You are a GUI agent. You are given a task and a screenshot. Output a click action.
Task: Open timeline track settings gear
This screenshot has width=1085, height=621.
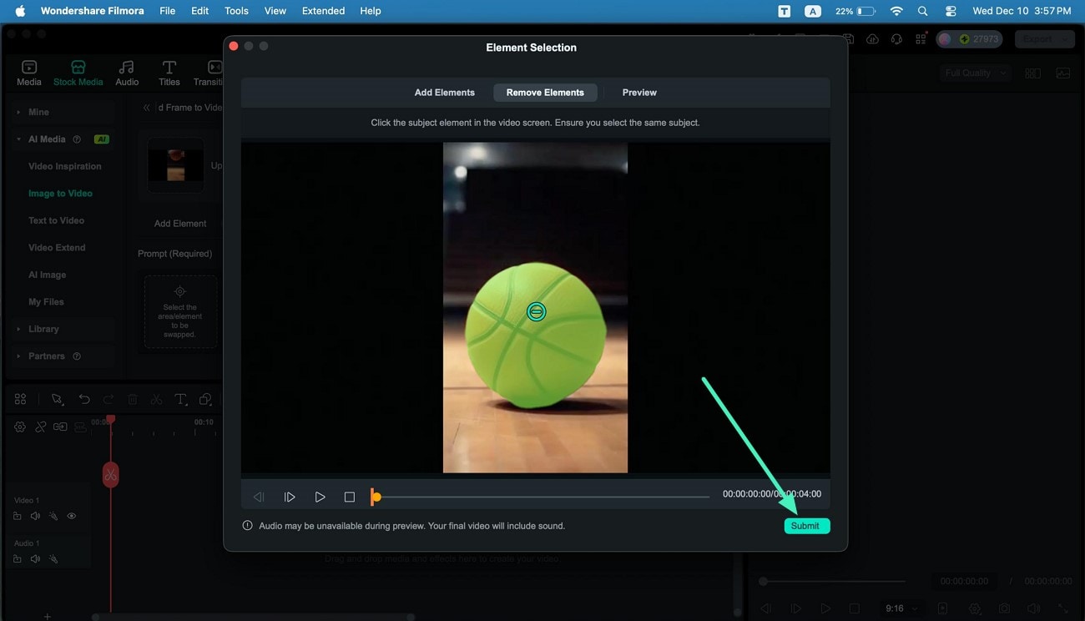pyautogui.click(x=20, y=427)
